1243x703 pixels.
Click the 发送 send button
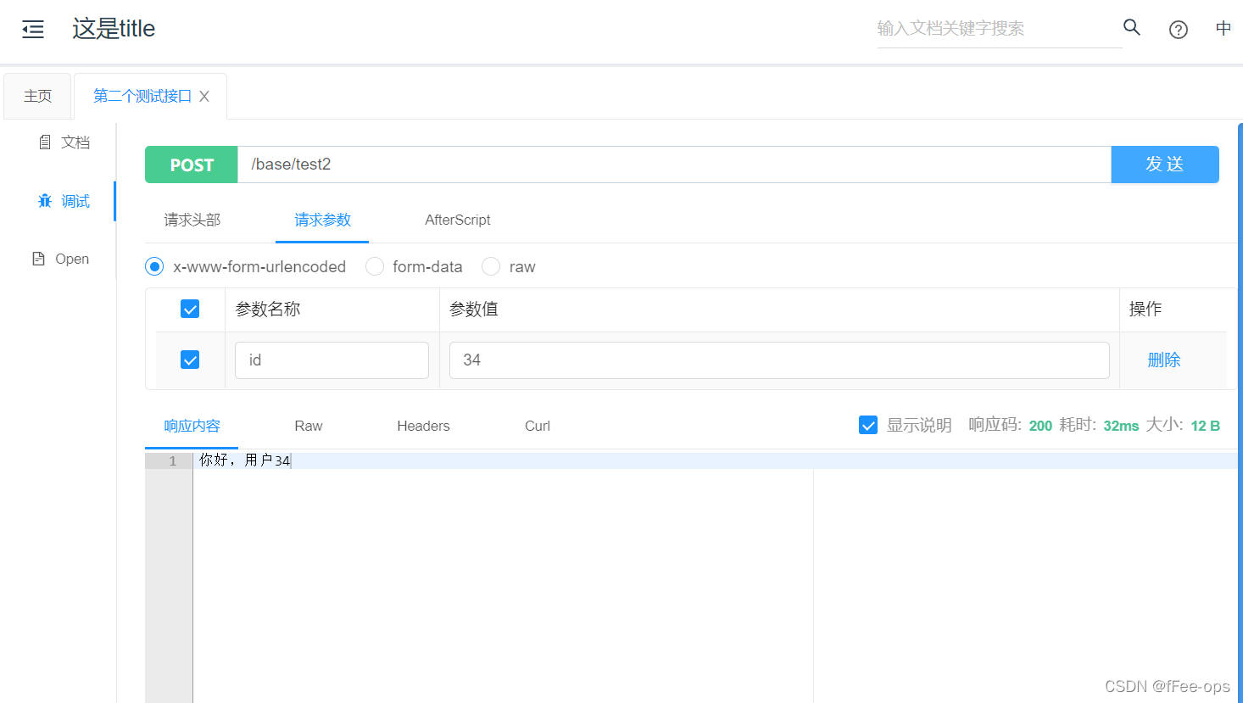[x=1165, y=165]
